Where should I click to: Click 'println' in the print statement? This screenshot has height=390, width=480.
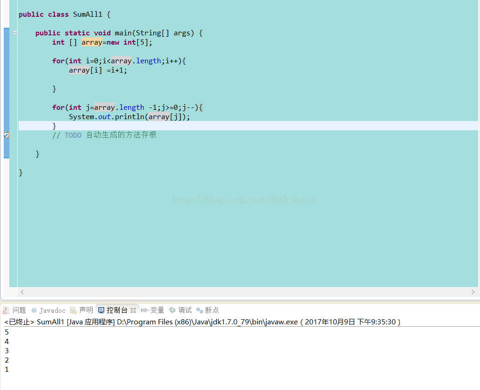(129, 117)
